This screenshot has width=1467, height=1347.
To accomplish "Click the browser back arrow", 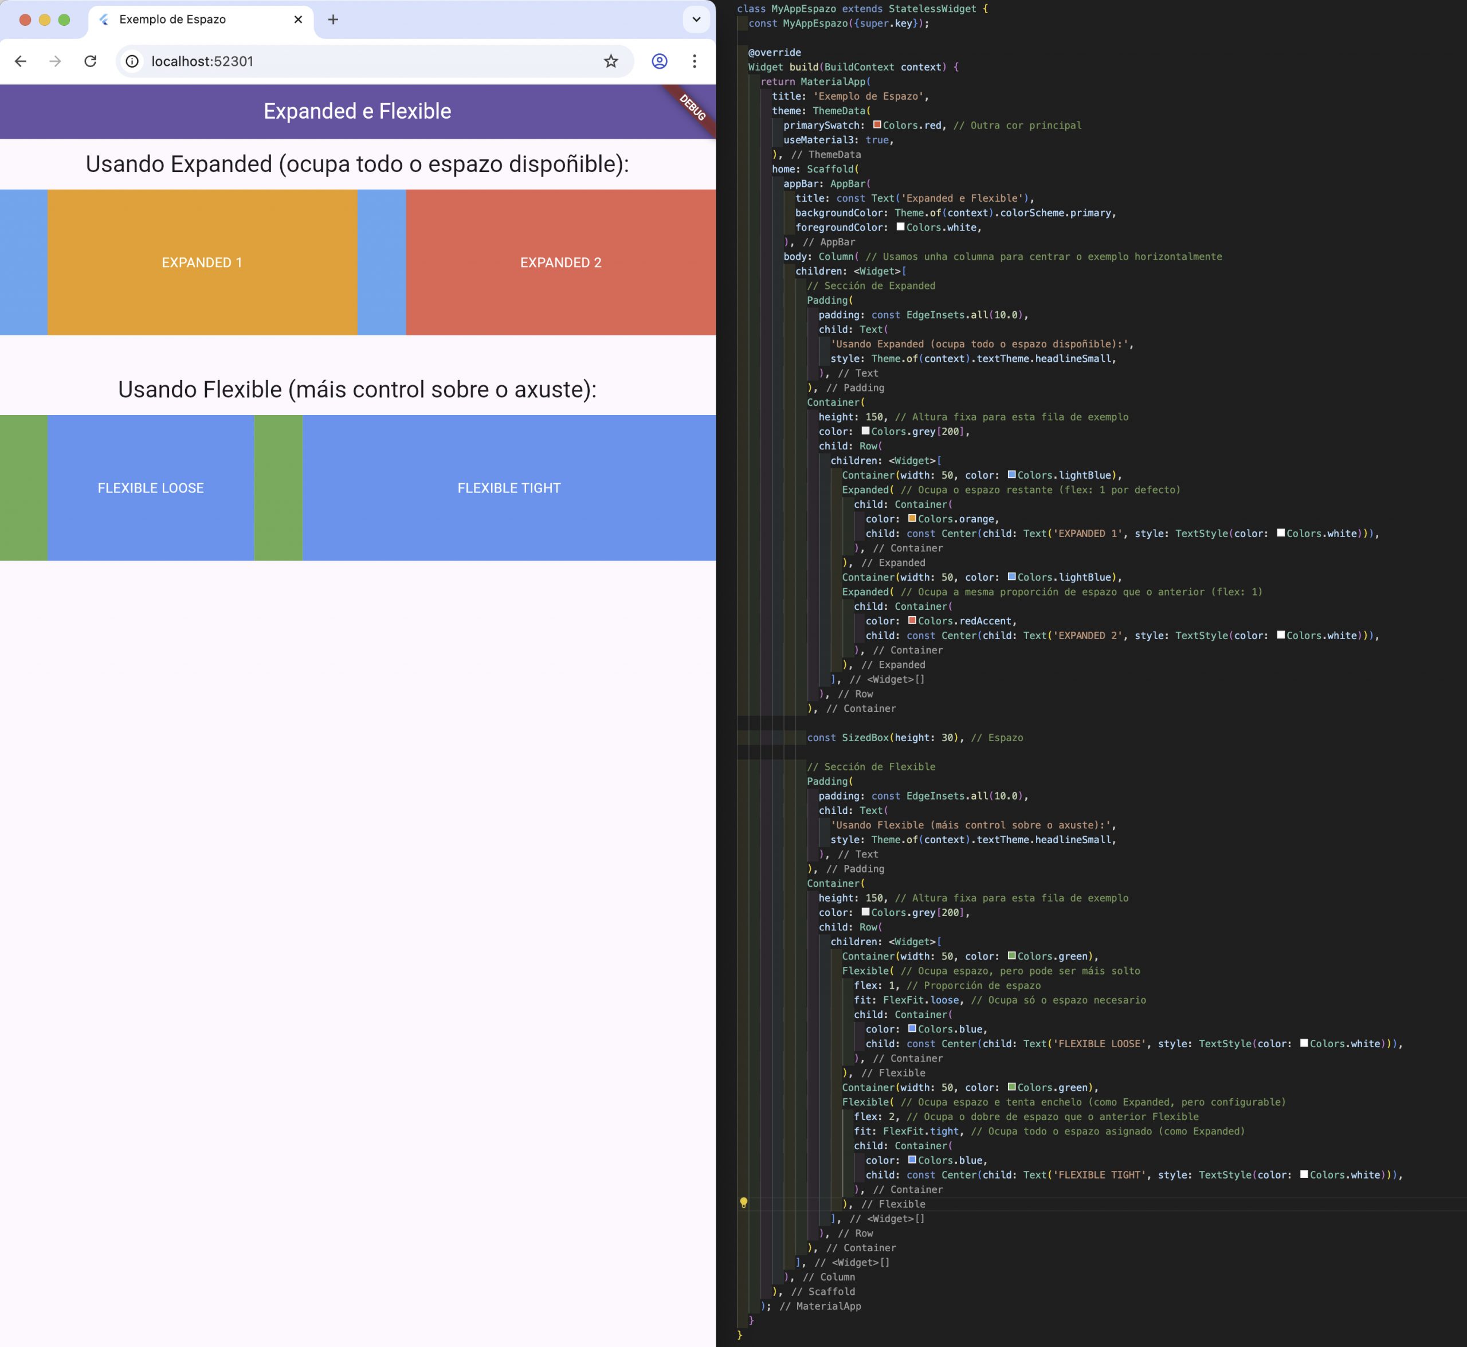I will pyautogui.click(x=21, y=61).
